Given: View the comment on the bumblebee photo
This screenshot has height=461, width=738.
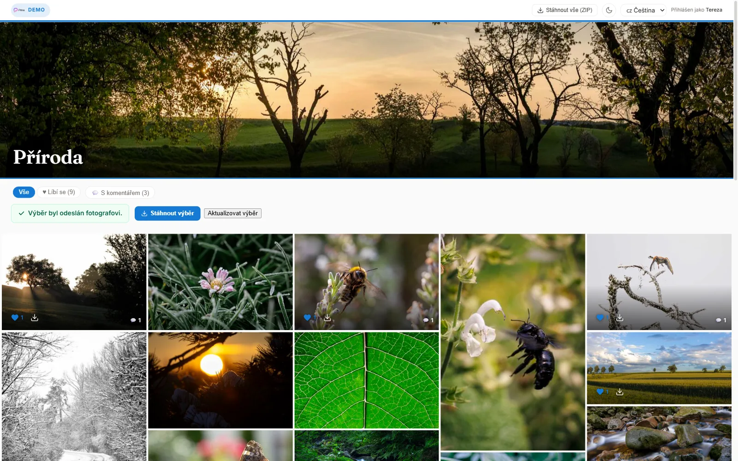Looking at the screenshot, I should (x=429, y=320).
